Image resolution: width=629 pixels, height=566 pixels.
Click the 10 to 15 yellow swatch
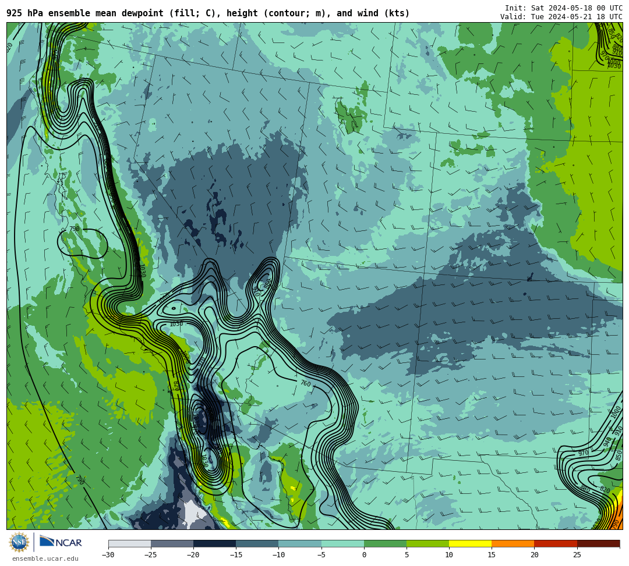(x=470, y=543)
